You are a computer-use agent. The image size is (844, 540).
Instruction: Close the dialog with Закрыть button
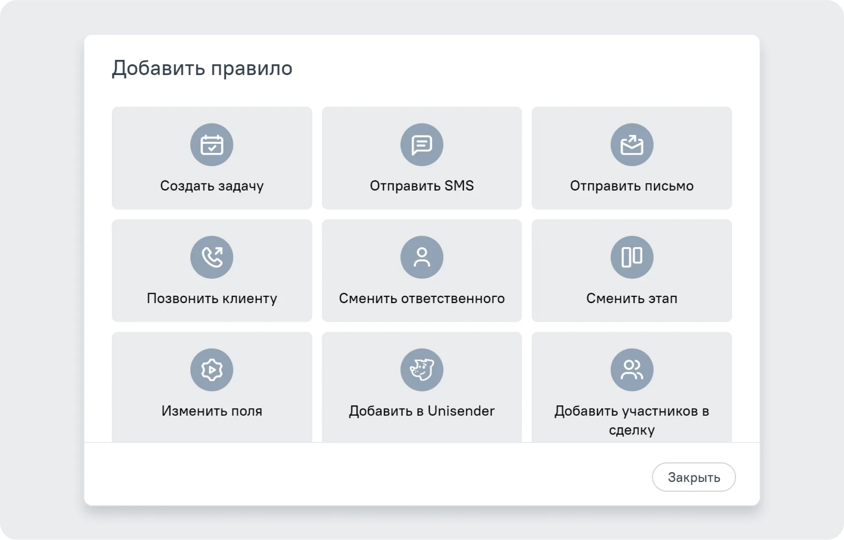(694, 477)
